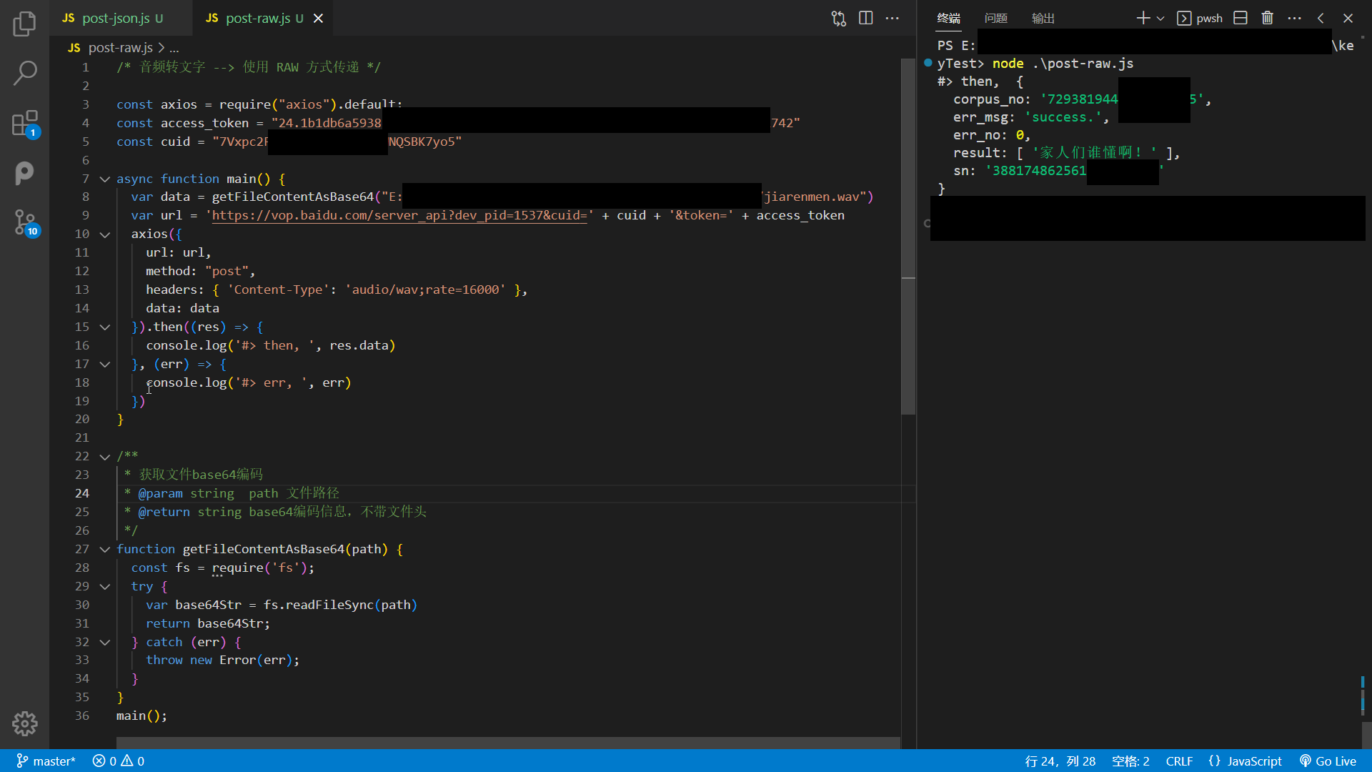Screen dimensions: 1372x772
Task: Switch to the 终端 terminal tab
Action: [x=948, y=18]
